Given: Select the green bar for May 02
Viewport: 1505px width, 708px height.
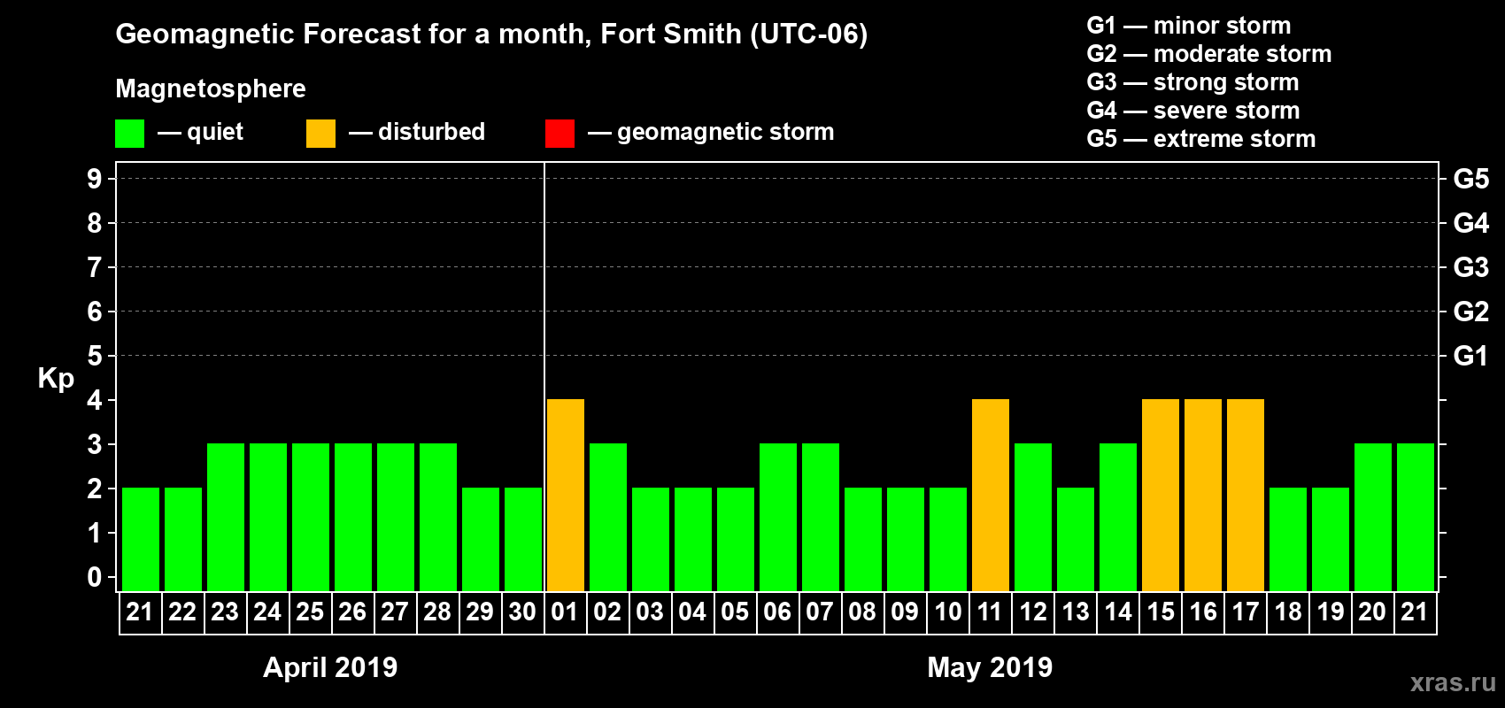Looking at the screenshot, I should point(608,518).
